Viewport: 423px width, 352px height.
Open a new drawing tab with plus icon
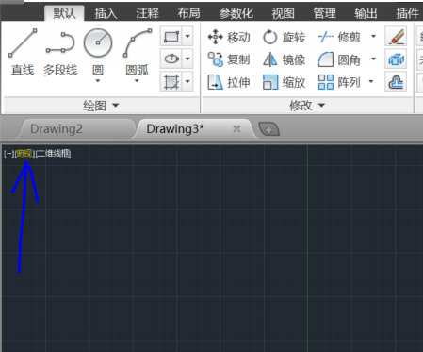coord(268,129)
